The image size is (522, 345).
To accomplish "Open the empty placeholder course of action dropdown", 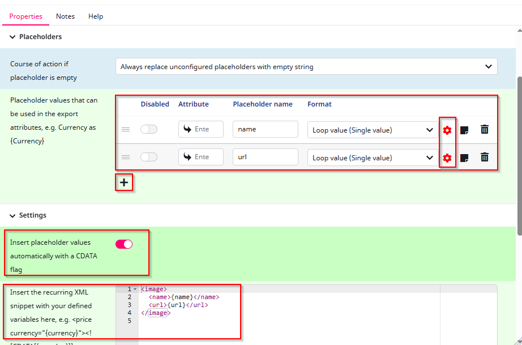I will pos(306,67).
